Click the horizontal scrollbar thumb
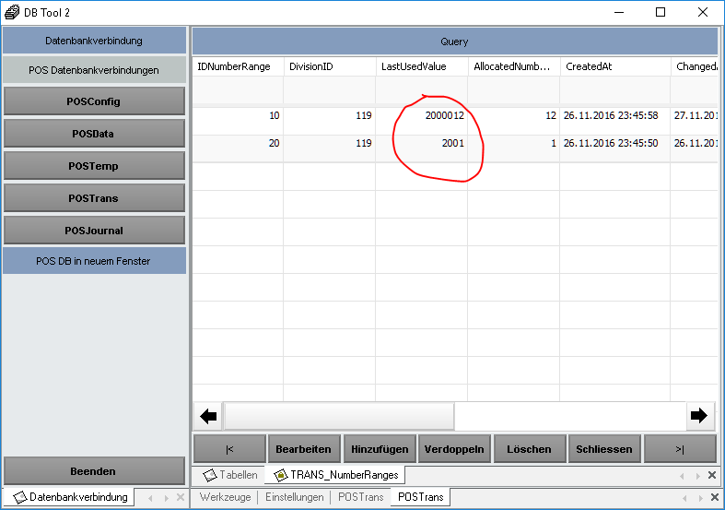The height and width of the screenshot is (510, 725). pyautogui.click(x=339, y=416)
